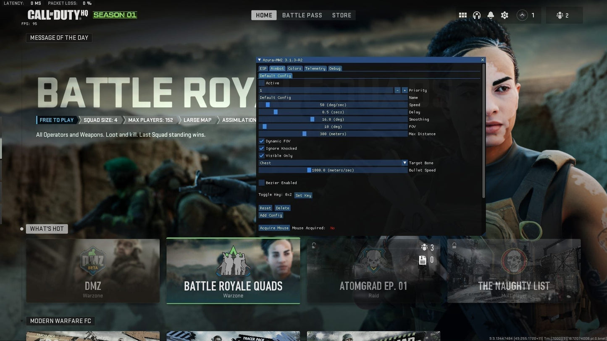The image size is (607, 341).
Task: Click the Call of Duty HQ logo
Action: coord(58,15)
